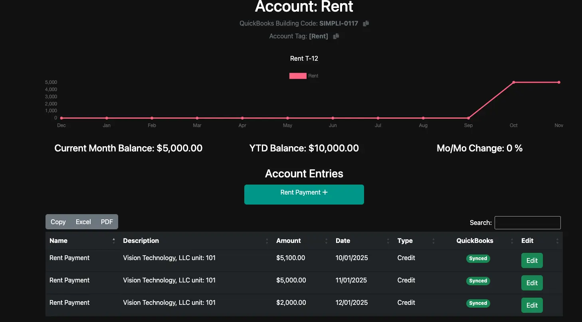Toggle the Rent series in the chart legend

(x=313, y=76)
